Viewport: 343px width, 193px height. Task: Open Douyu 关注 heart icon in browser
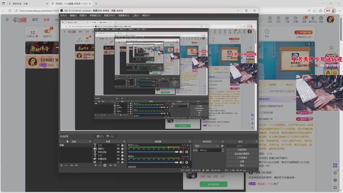click(x=278, y=19)
